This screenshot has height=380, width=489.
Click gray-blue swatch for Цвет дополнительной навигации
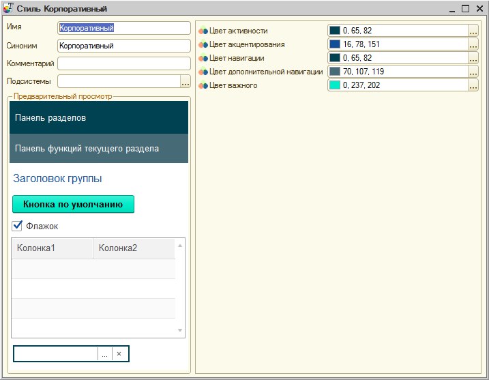click(335, 72)
